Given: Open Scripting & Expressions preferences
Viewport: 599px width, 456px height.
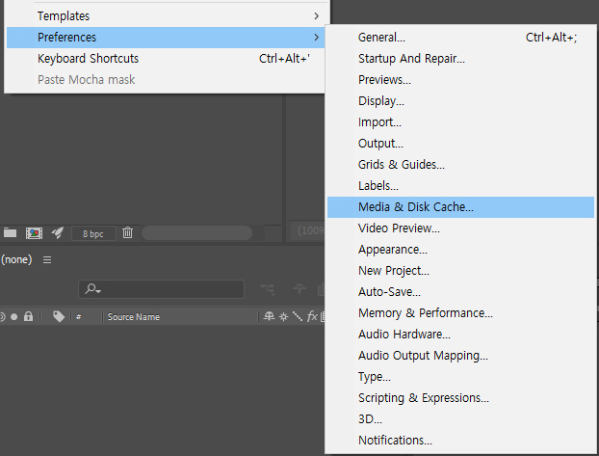Looking at the screenshot, I should click(x=460, y=398).
